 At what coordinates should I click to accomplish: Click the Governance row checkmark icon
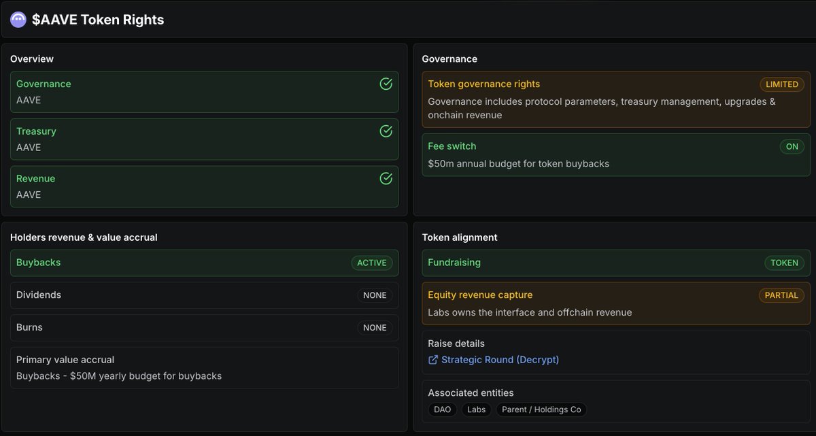[x=386, y=84]
